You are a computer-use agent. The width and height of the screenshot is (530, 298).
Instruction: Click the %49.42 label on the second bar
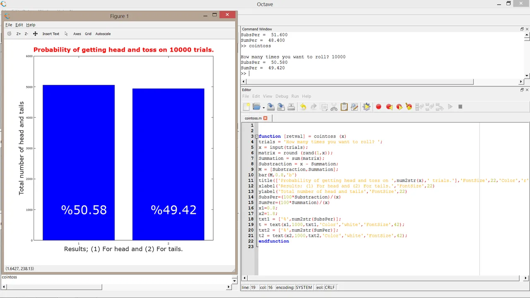pyautogui.click(x=173, y=210)
